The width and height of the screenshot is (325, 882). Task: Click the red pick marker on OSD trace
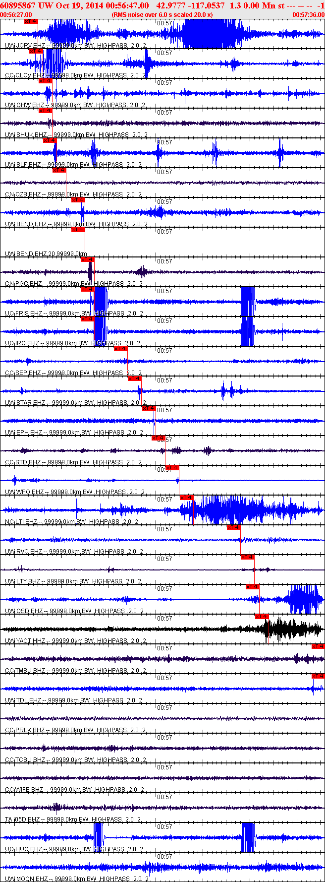pyautogui.click(x=252, y=587)
